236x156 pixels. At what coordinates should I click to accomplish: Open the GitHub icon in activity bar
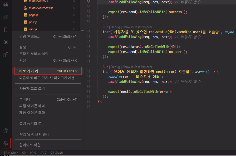click(x=6, y=42)
